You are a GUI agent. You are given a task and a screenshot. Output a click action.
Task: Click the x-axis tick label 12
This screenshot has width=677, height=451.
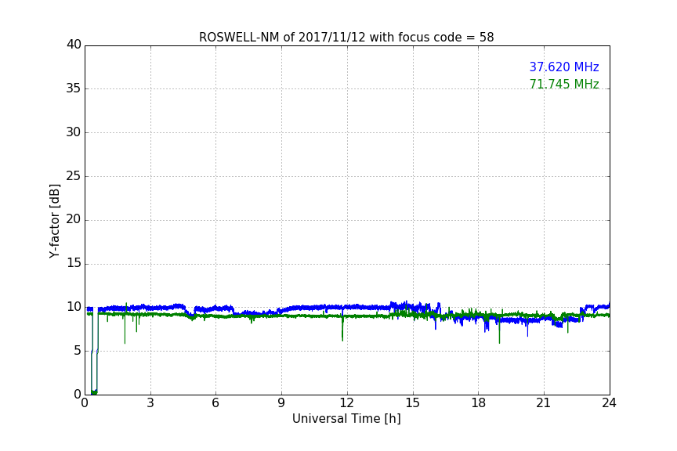coord(346,403)
